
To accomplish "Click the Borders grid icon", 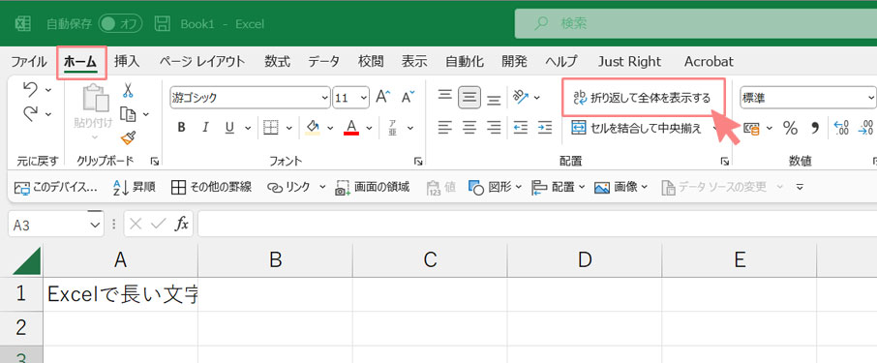I will [x=271, y=128].
